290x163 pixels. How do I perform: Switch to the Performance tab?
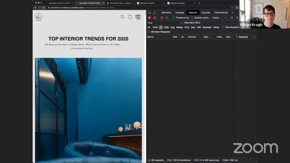pos(221,13)
